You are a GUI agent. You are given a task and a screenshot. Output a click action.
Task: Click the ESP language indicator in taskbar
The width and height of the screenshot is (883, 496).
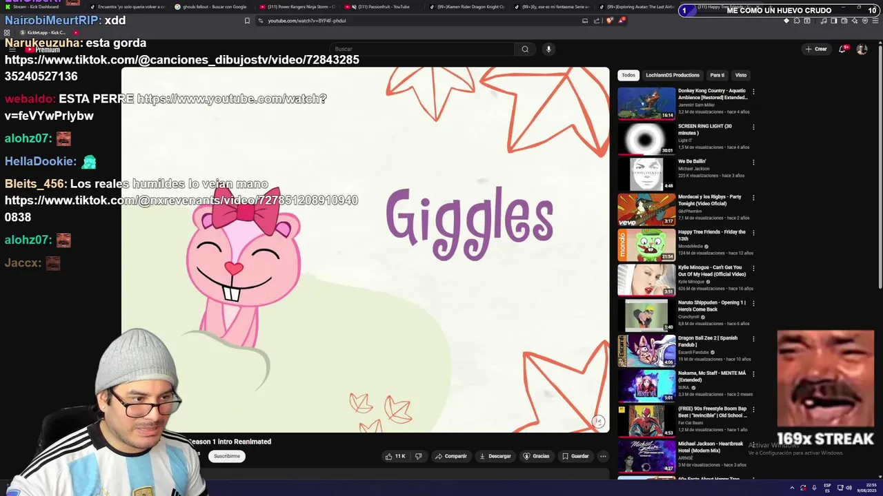coord(828,488)
